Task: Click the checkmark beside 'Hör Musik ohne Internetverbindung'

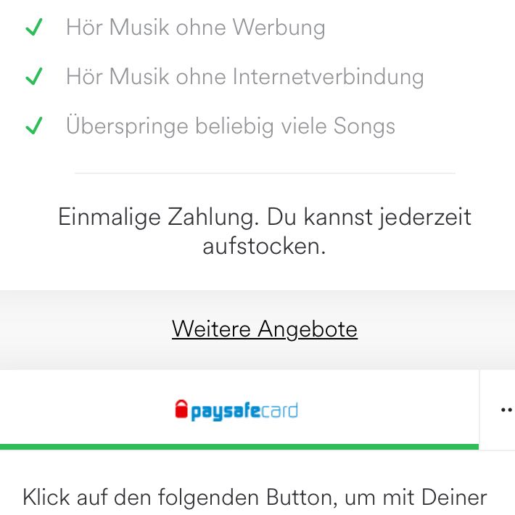Action: [34, 76]
